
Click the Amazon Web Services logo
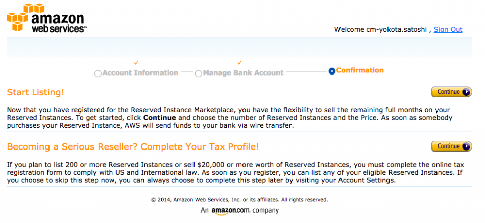pyautogui.click(x=46, y=19)
